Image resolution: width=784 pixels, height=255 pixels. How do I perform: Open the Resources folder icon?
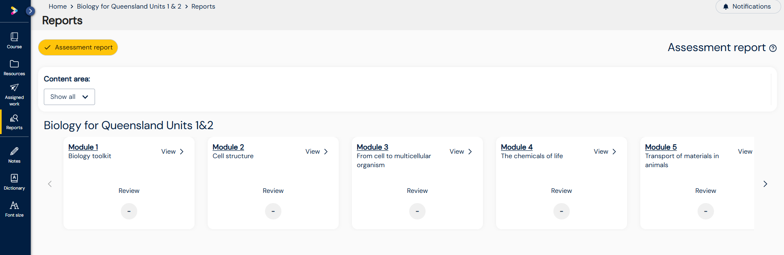[14, 67]
